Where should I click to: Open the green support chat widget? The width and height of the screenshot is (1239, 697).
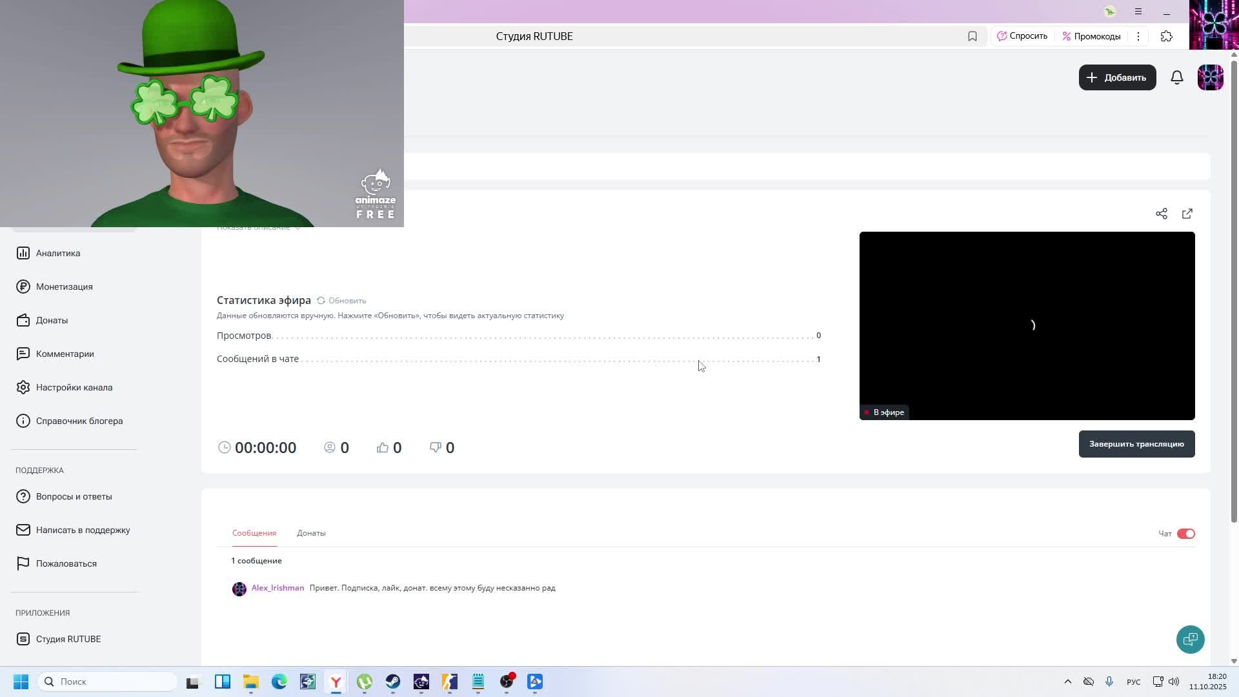pyautogui.click(x=1190, y=639)
